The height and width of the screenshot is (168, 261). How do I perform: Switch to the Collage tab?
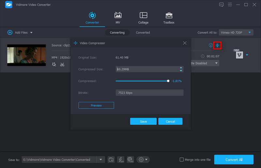tap(143, 19)
